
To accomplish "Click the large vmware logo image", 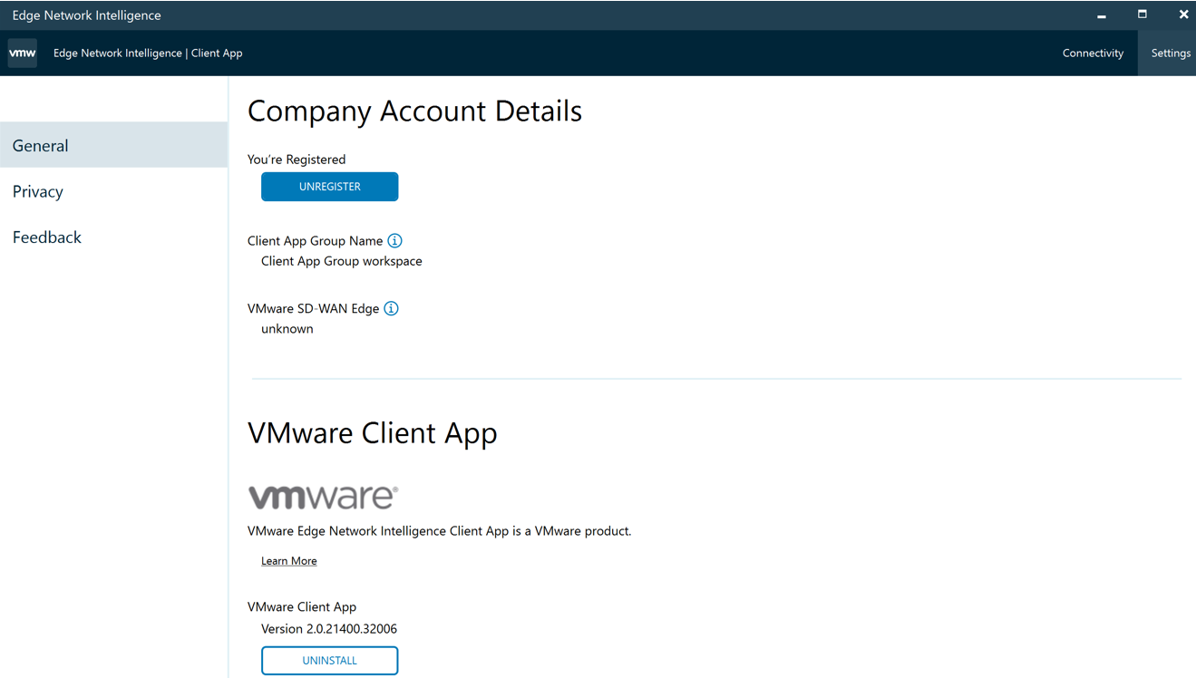I will (x=323, y=497).
